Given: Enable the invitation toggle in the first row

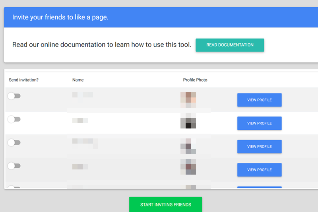Looking at the screenshot, I should tap(14, 96).
